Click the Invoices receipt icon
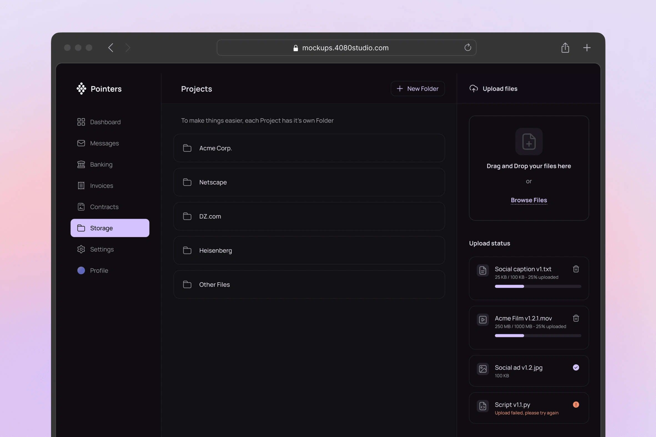This screenshot has width=656, height=437. click(81, 186)
